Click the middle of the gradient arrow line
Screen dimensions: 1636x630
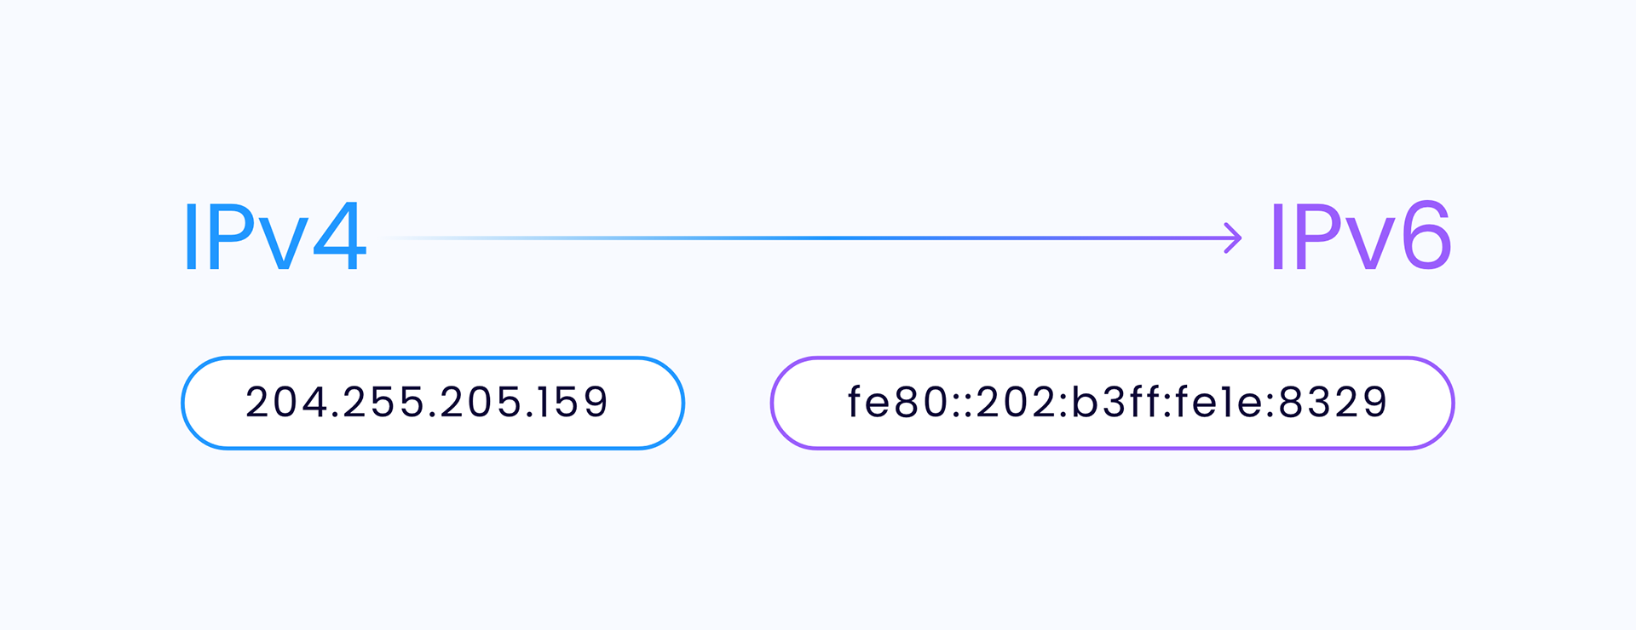point(809,238)
